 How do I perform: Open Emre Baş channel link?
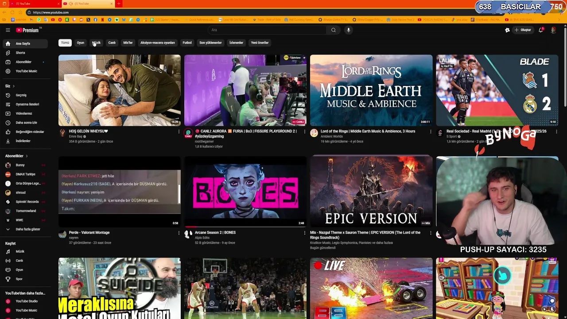pos(76,136)
